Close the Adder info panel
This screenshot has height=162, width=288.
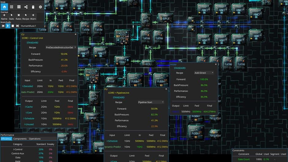pyautogui.click(x=216, y=64)
